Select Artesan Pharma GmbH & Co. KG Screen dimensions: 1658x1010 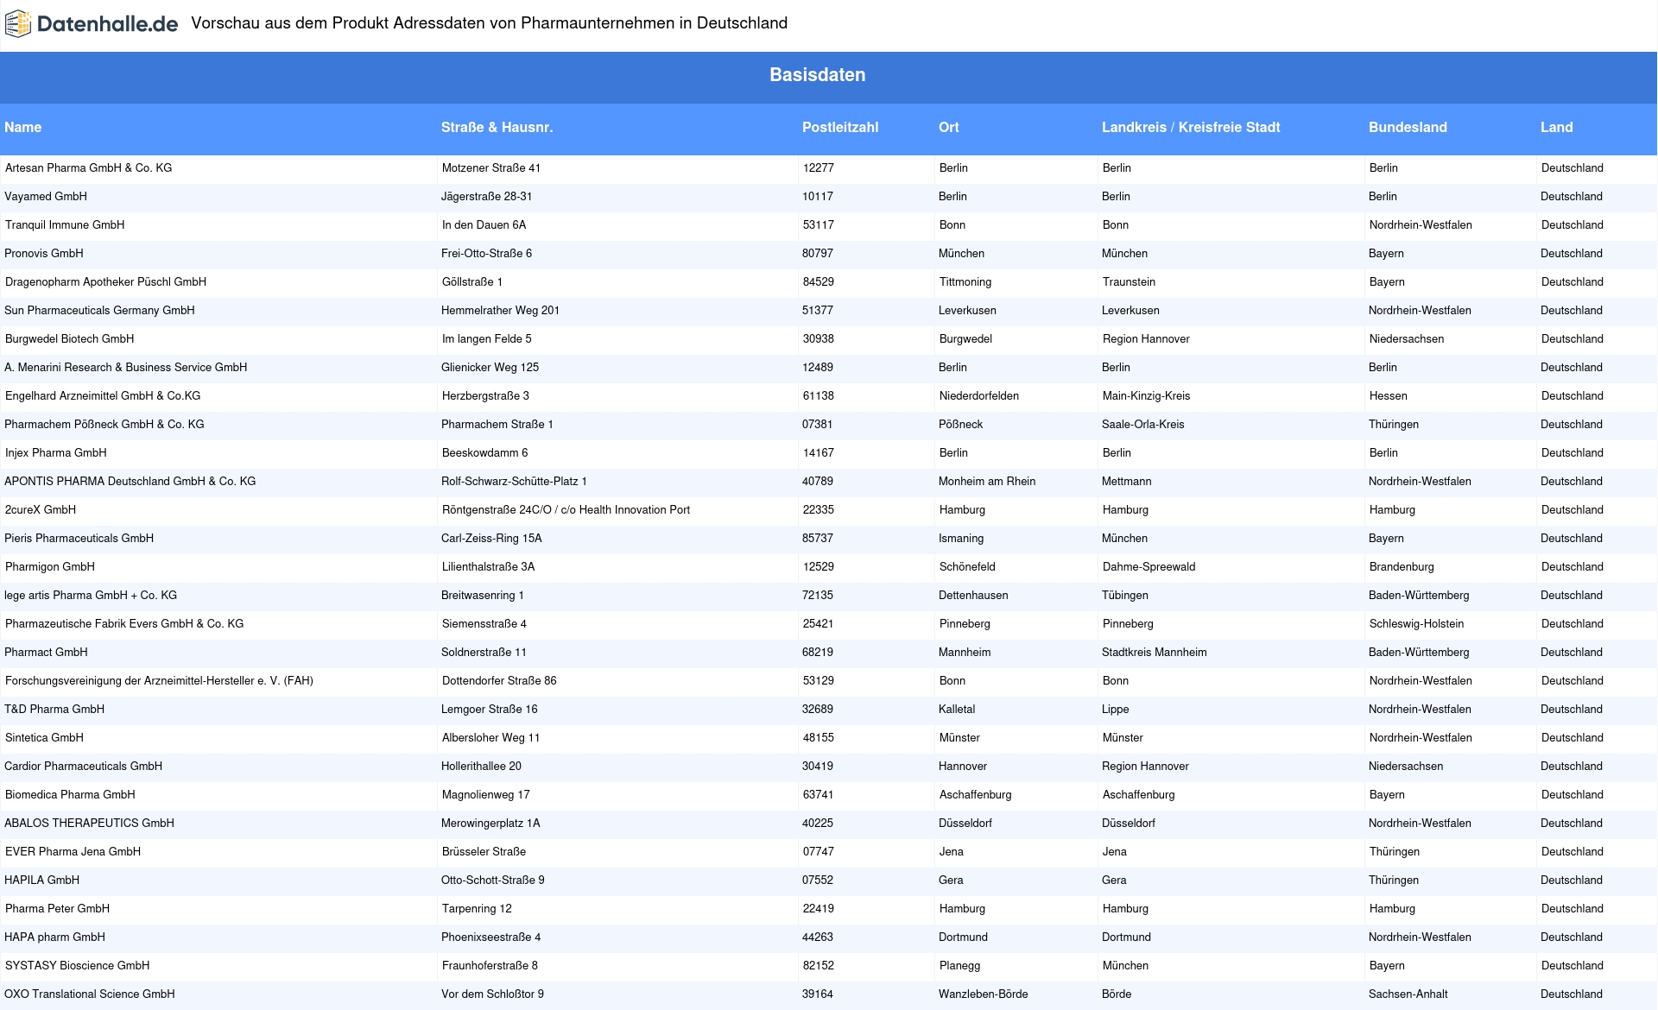pos(89,168)
